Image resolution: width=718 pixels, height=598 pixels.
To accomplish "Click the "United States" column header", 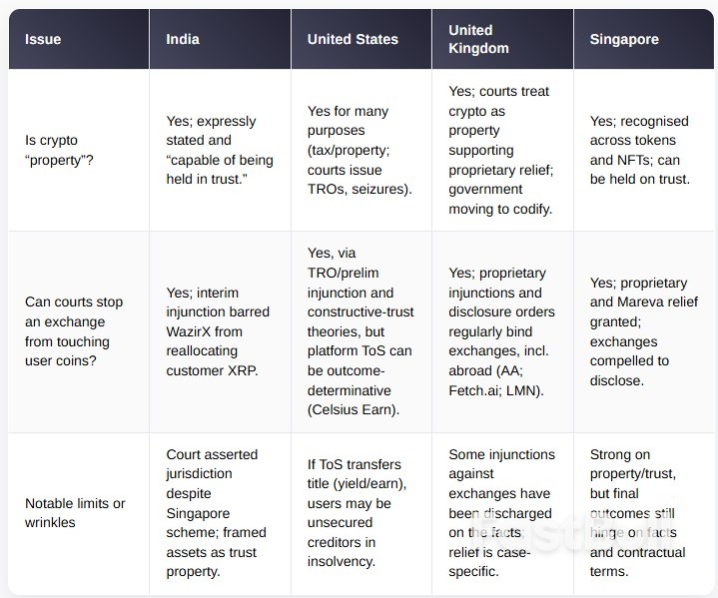I will pyautogui.click(x=353, y=39).
